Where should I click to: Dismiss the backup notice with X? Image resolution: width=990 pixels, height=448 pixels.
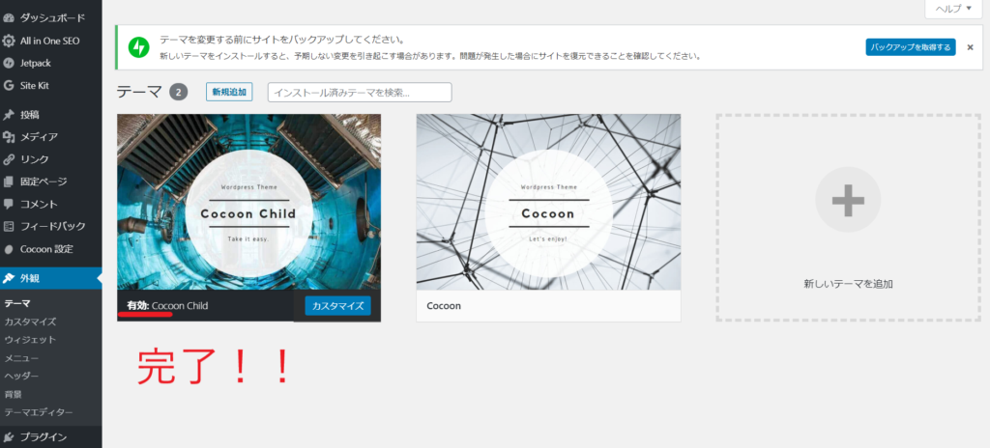pos(971,47)
